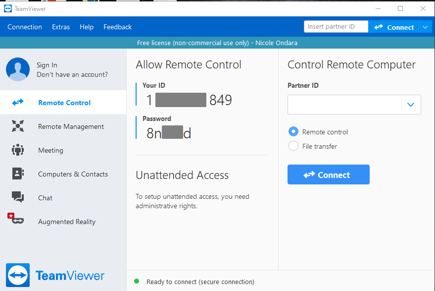
Task: Open the Remote Management section
Action: point(70,126)
